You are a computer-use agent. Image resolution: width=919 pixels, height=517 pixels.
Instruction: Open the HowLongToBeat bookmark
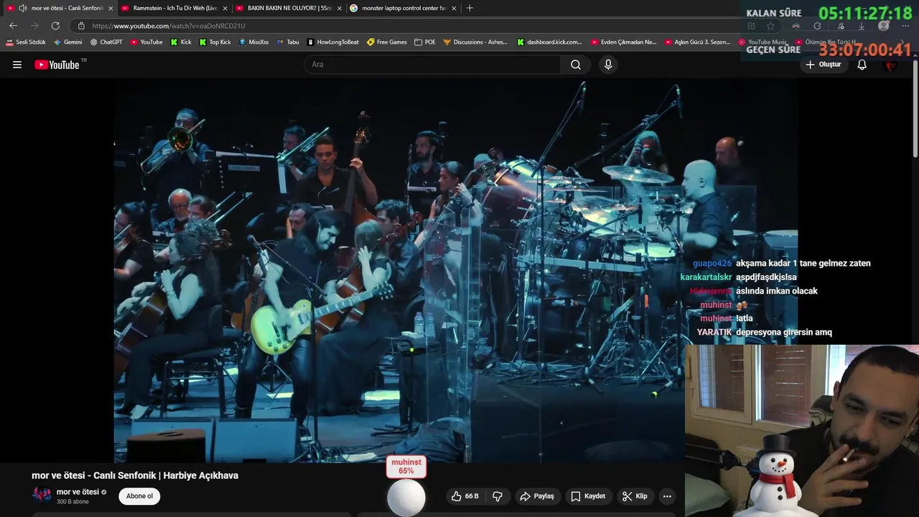click(x=332, y=42)
